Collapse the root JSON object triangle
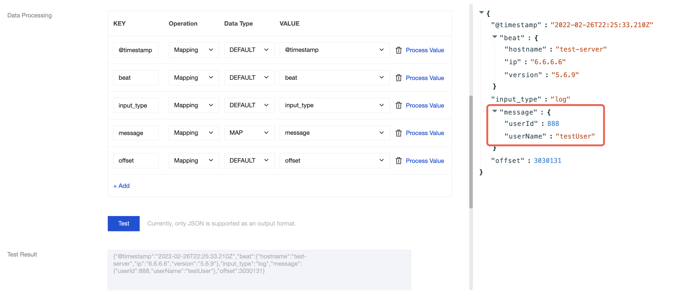Image resolution: width=675 pixels, height=291 pixels. click(x=481, y=13)
